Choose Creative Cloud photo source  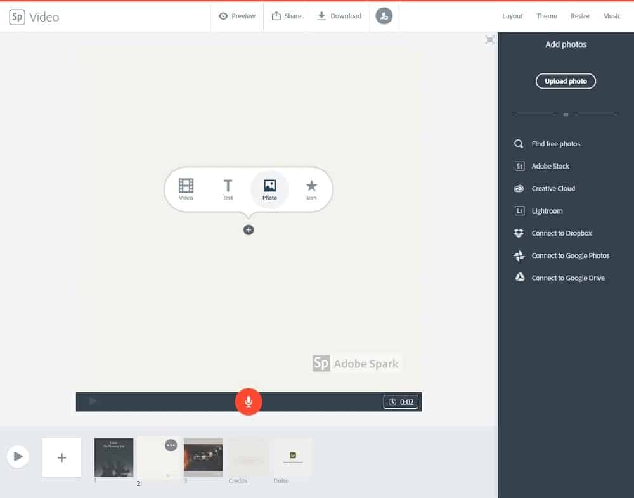coord(544,188)
